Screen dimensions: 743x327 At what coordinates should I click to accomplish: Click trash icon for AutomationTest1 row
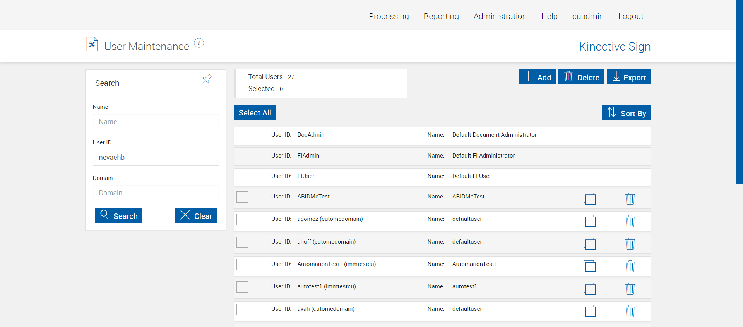coord(630,266)
